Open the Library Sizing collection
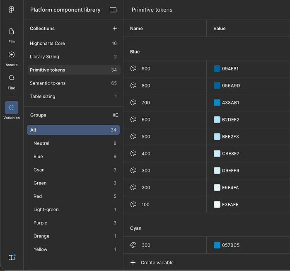This screenshot has height=271, width=290. click(44, 57)
